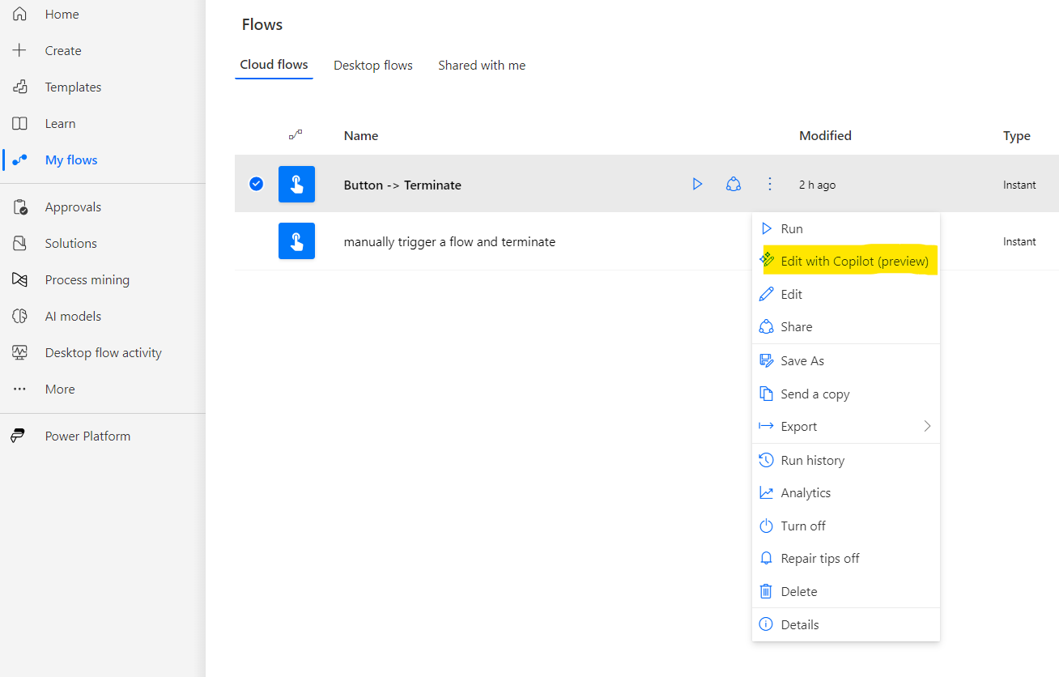The image size is (1059, 677).
Task: Click the Run play icon in flow row
Action: [697, 185]
